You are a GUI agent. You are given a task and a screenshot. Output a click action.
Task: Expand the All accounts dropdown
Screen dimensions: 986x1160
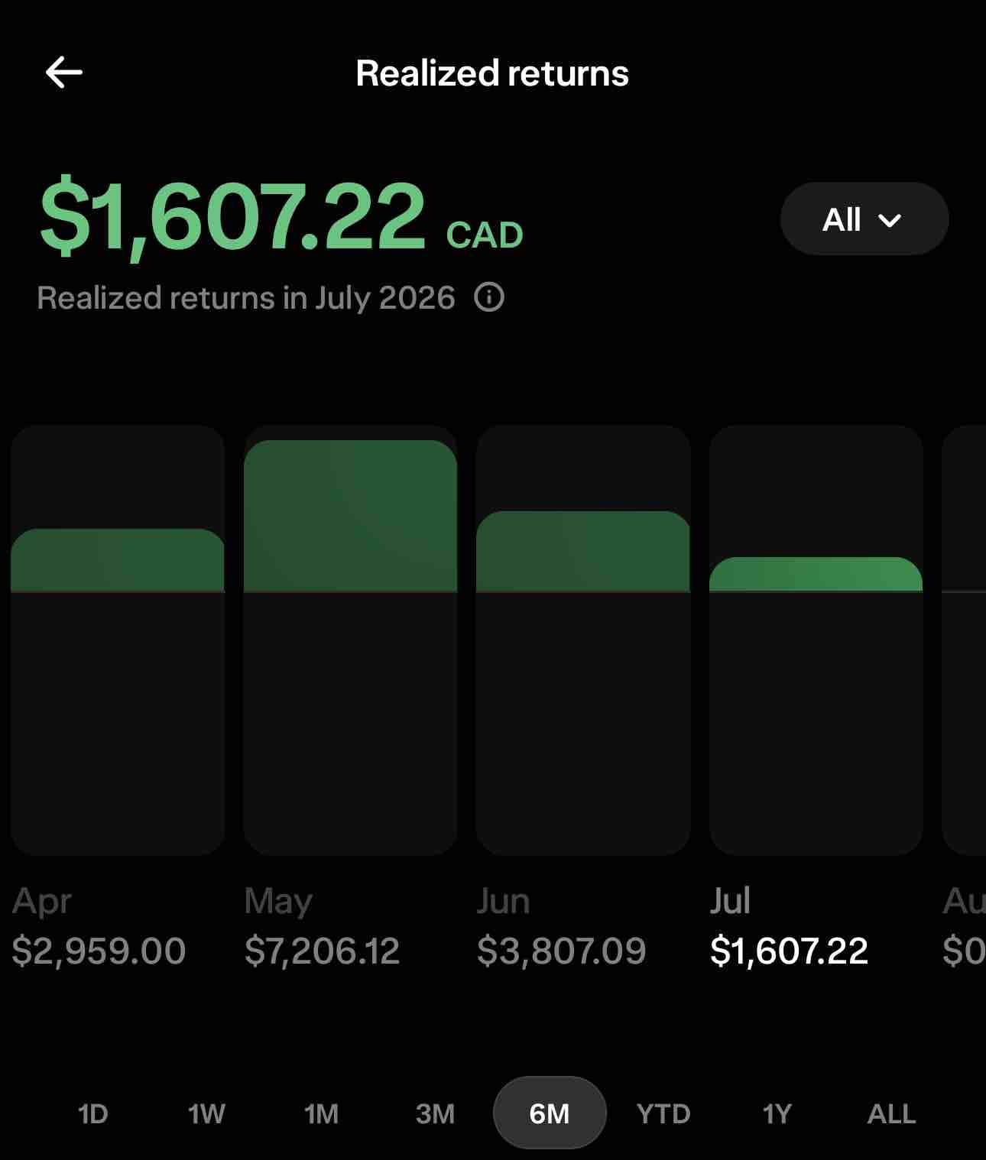point(864,219)
